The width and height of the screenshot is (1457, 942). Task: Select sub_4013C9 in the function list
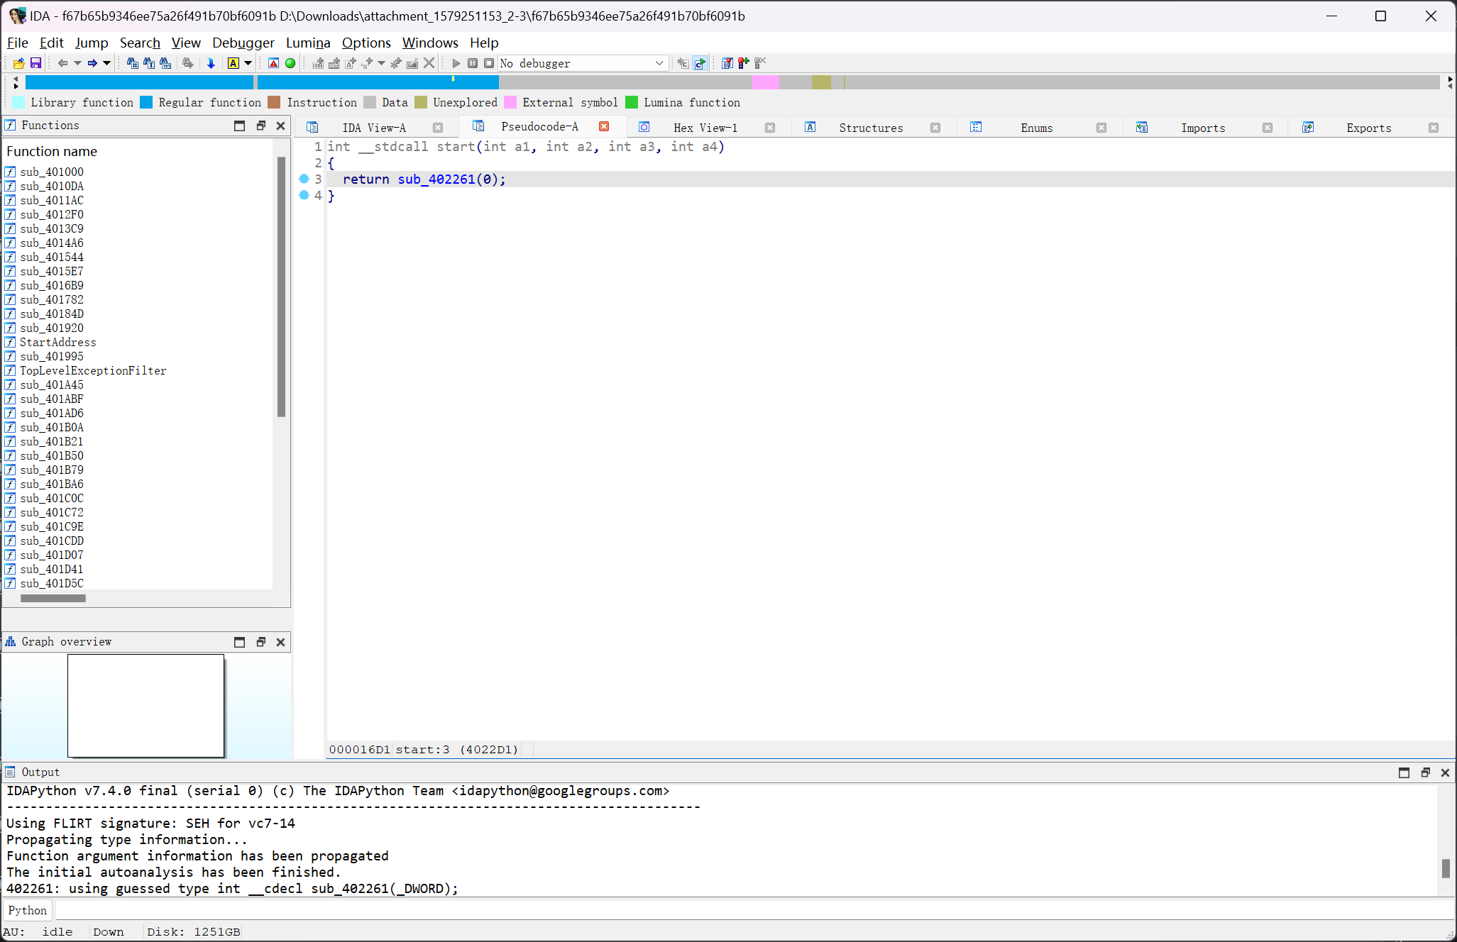click(51, 228)
